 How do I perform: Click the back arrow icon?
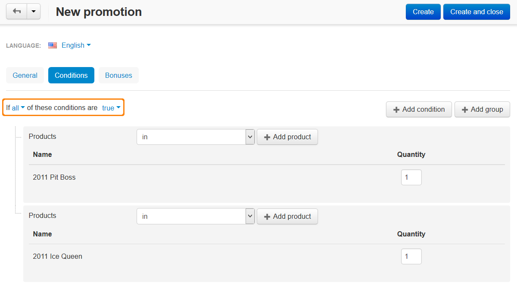click(x=16, y=12)
